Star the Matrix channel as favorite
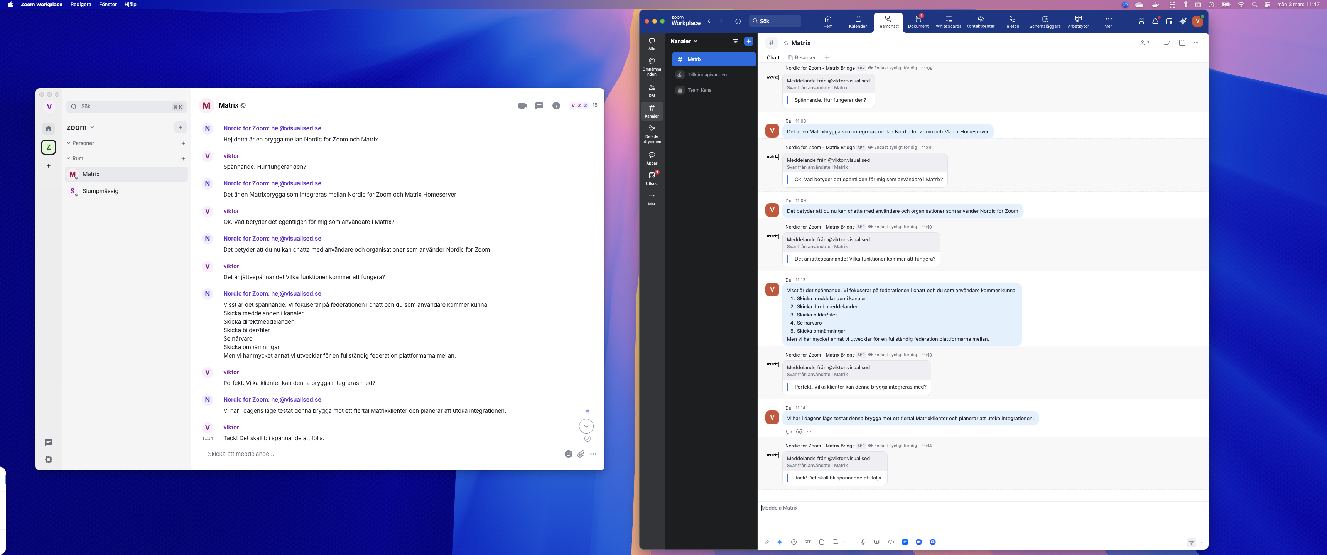 click(786, 43)
